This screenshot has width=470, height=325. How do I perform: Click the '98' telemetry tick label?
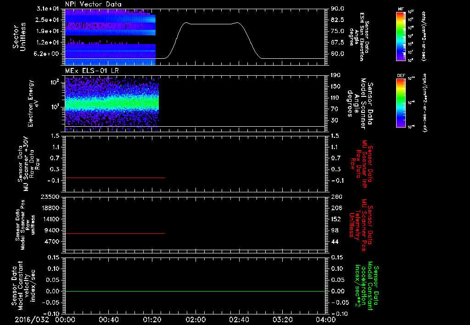click(335, 230)
